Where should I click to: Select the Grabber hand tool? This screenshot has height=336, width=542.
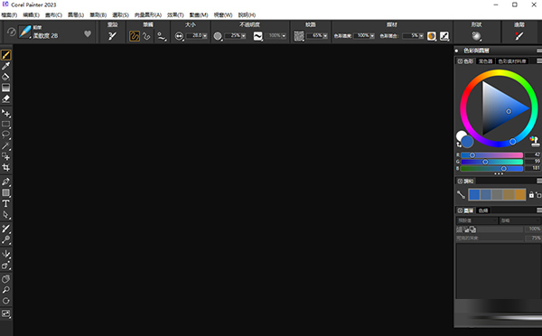6,279
